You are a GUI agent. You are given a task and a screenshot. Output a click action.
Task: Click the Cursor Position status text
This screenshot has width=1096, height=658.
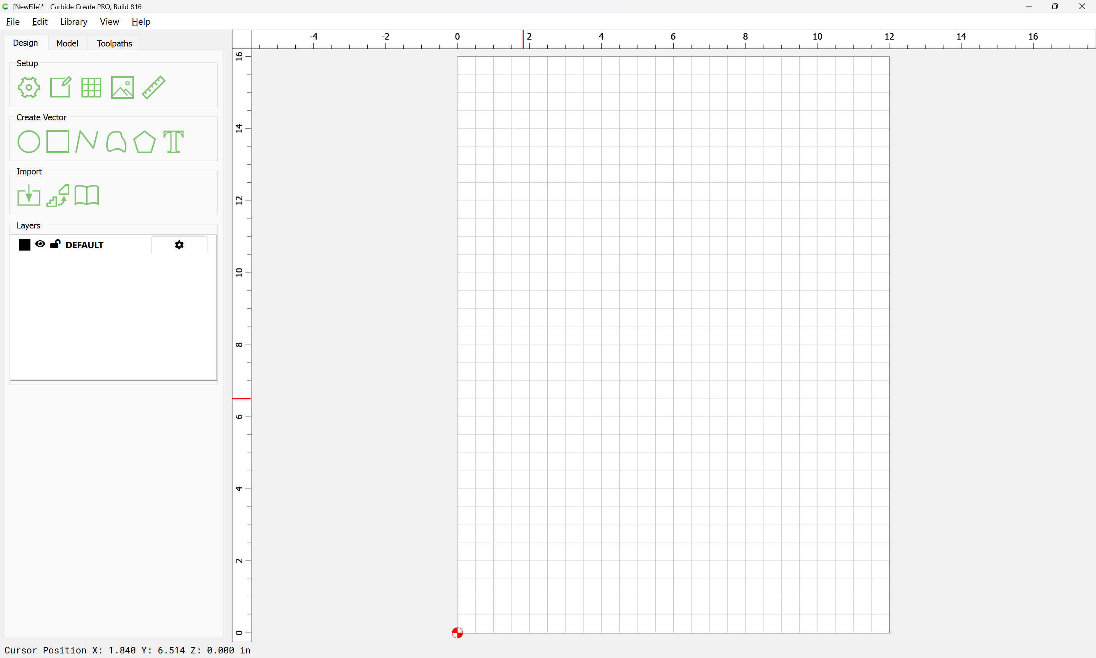(127, 650)
